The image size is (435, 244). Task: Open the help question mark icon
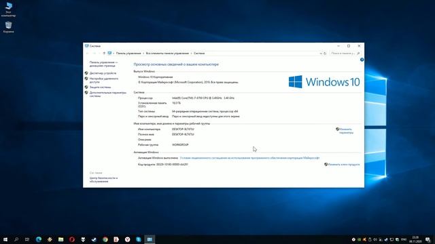(362, 60)
